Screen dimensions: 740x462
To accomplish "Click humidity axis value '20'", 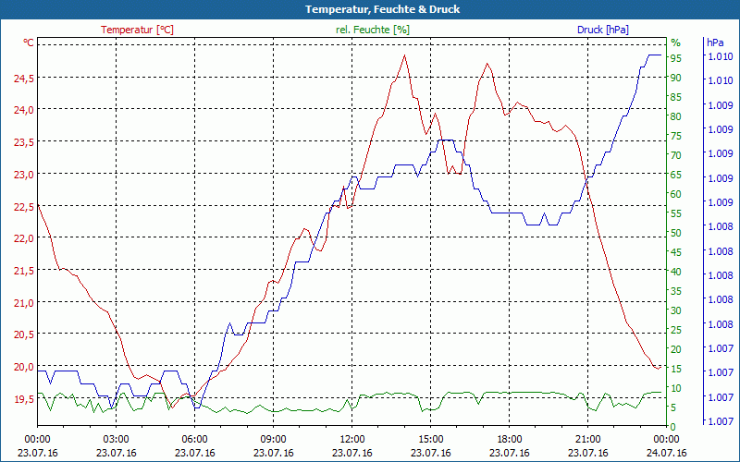I will tap(676, 349).
